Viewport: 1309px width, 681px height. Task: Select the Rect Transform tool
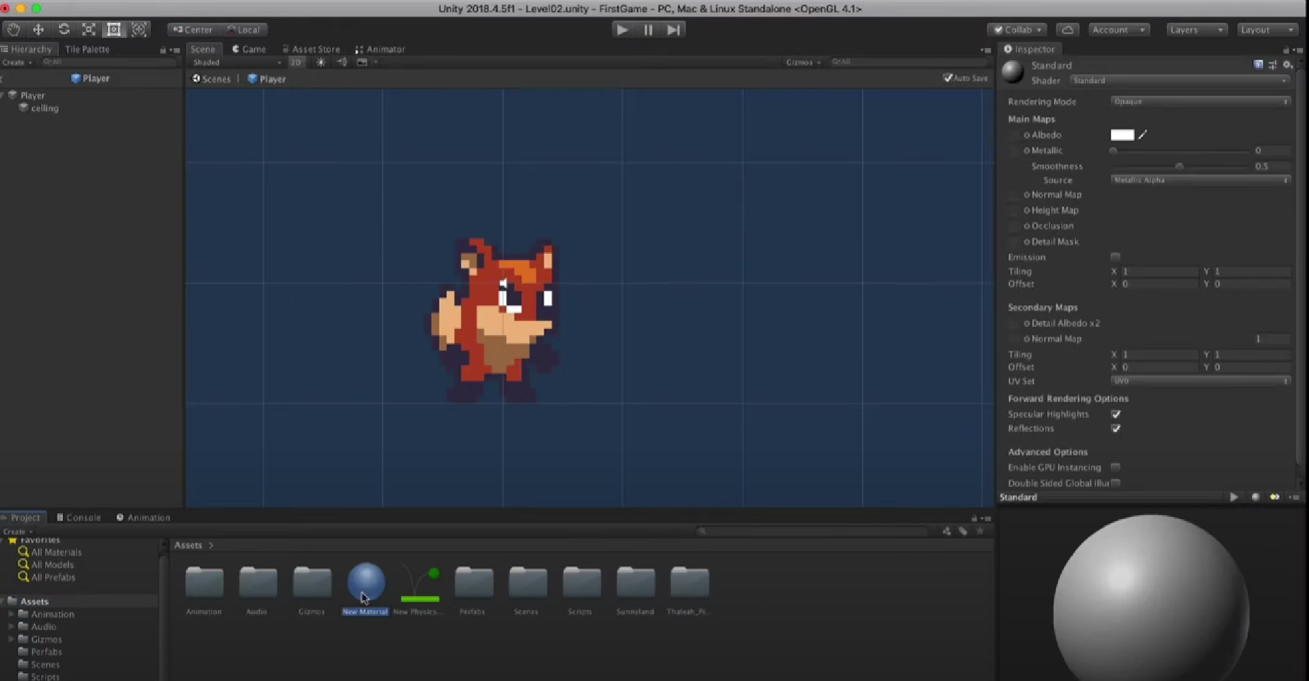click(x=114, y=29)
